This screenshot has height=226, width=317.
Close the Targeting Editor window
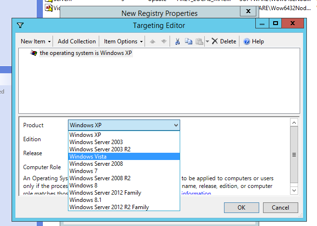point(292,24)
